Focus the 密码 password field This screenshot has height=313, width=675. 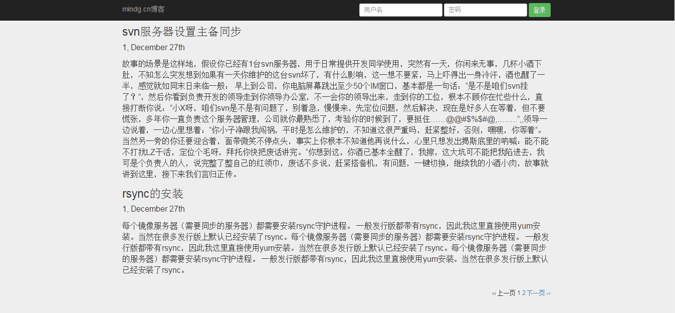click(486, 10)
